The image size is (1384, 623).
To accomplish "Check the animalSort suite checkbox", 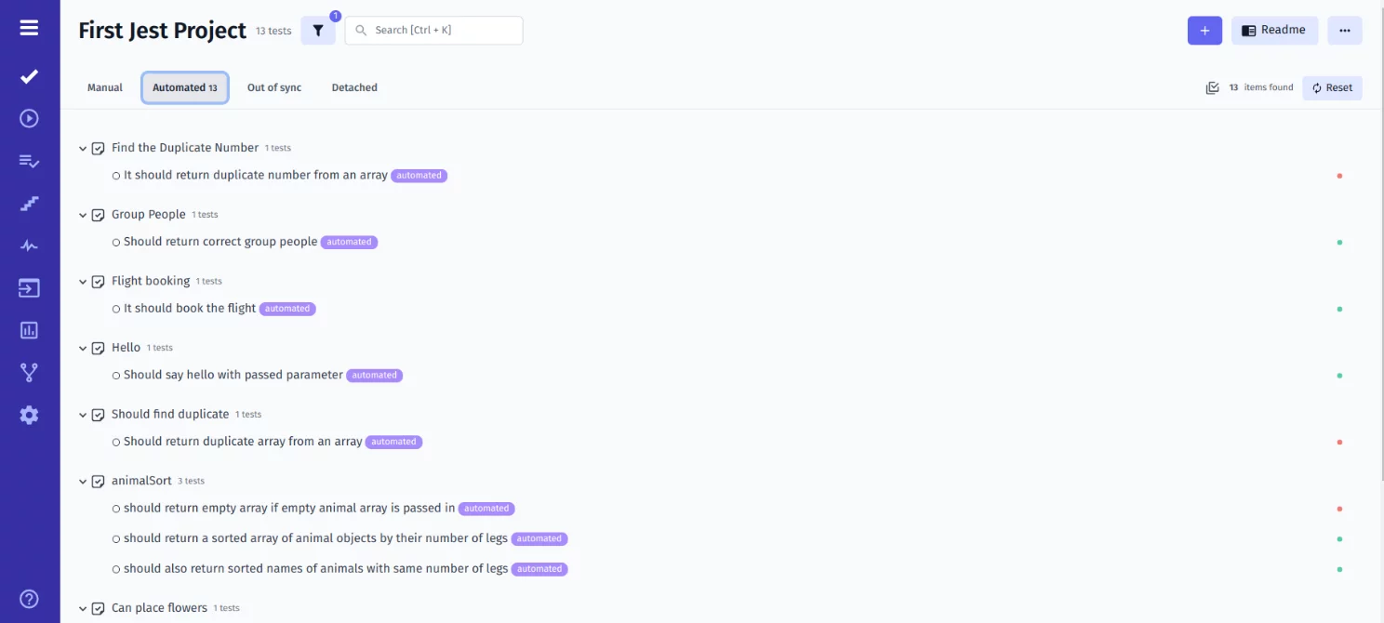I will 98,481.
